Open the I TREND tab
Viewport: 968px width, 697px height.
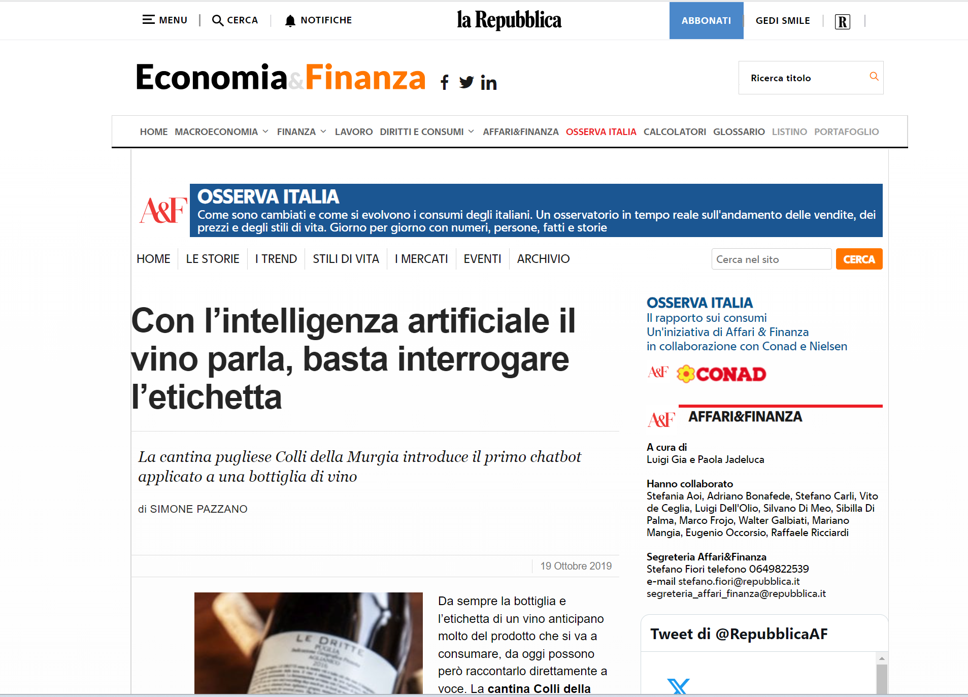tap(276, 259)
